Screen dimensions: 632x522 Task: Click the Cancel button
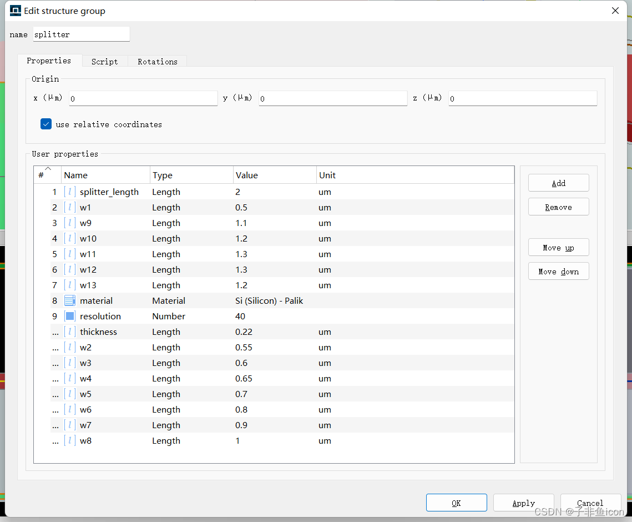(x=590, y=503)
